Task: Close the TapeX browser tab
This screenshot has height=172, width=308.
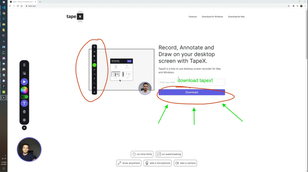Action: 35,2
